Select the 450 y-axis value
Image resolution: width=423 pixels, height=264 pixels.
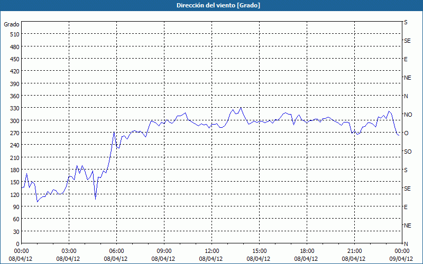tap(15, 59)
